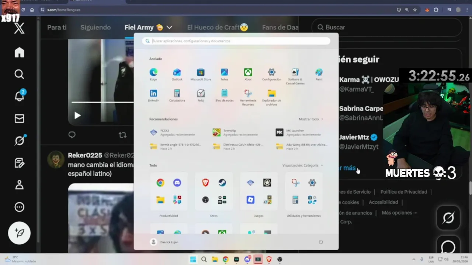Open the Kermit angie recent folder

(x=176, y=146)
